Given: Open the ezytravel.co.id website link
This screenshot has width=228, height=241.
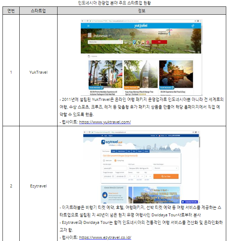Looking at the screenshot, I should tap(105, 237).
